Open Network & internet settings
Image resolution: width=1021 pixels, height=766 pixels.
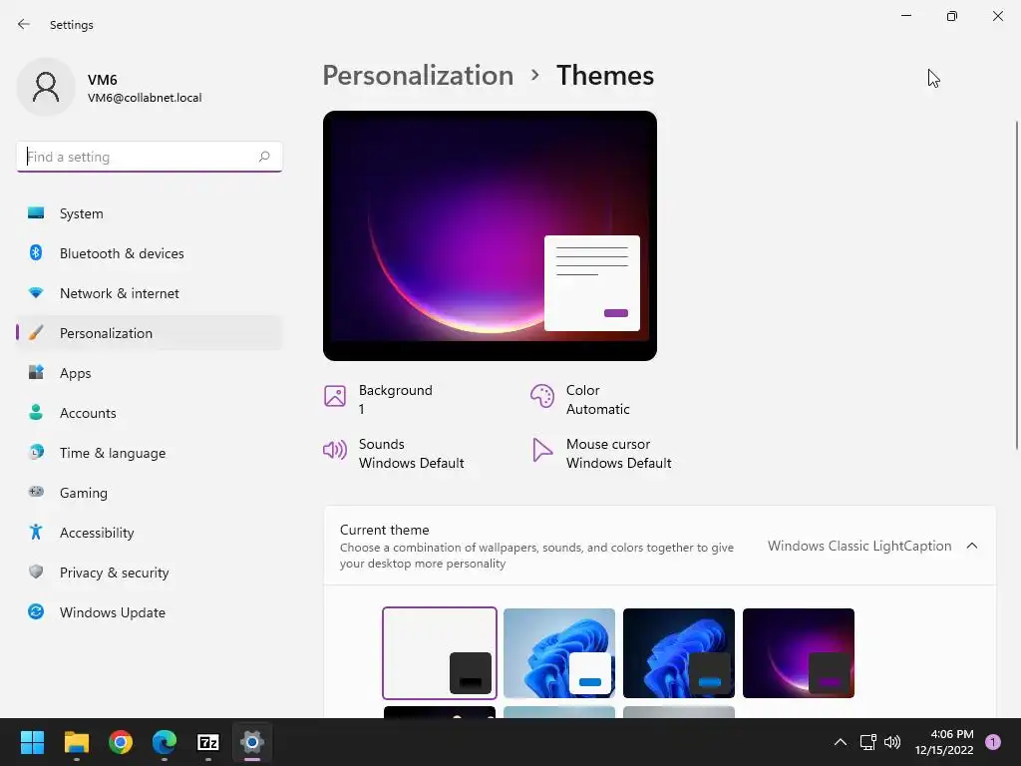click(x=150, y=293)
